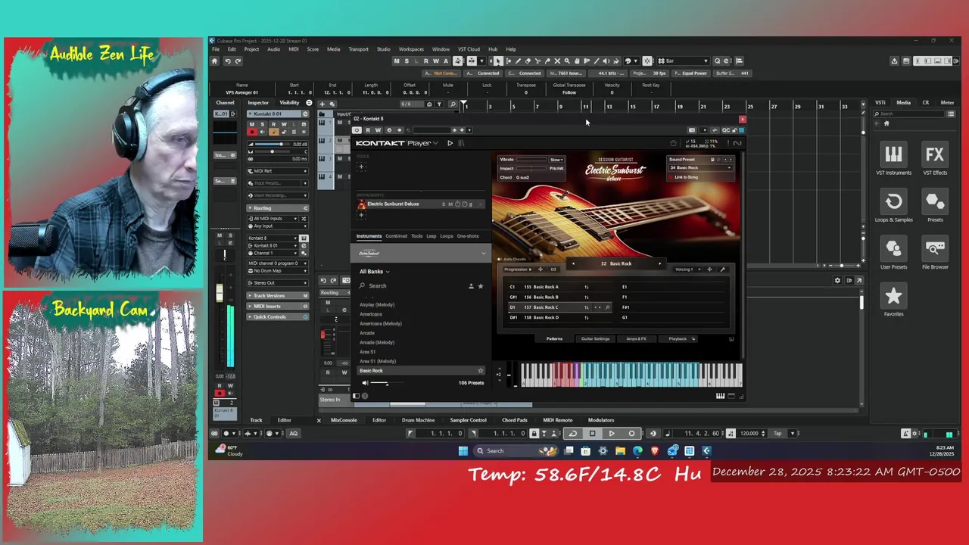Open the All MIDI Inputs dropdown
Viewport: 969px width, 545px height.
(x=274, y=219)
